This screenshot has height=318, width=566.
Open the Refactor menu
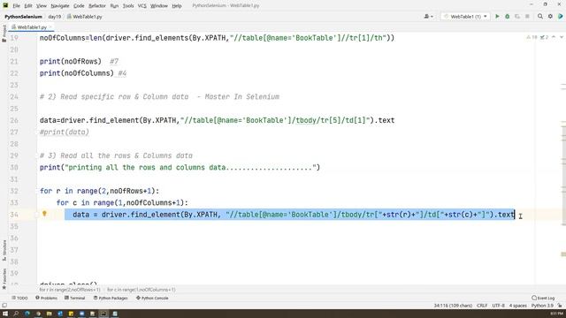click(97, 6)
